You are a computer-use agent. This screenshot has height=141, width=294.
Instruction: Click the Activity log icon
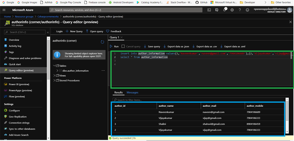[x=6, y=46]
